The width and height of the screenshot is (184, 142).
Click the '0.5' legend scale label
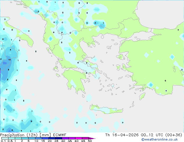[x=10, y=141]
